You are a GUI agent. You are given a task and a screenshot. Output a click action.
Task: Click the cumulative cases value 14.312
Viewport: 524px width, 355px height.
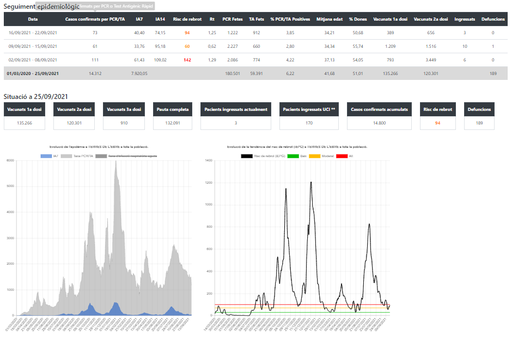95,73
